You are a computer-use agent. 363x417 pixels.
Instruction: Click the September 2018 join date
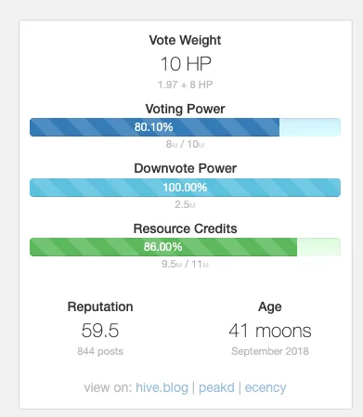click(270, 351)
